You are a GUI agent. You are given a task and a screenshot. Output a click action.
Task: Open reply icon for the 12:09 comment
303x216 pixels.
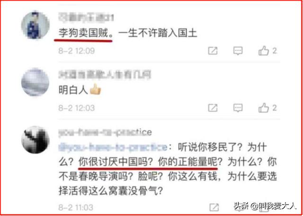pyautogui.click(x=238, y=51)
